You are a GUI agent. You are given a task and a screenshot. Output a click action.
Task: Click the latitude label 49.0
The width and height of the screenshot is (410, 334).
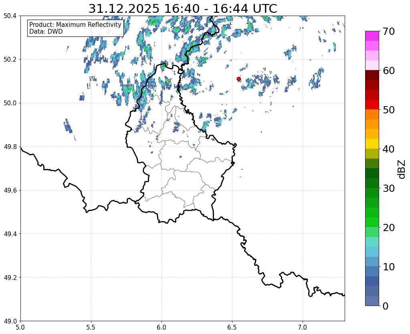pyautogui.click(x=10, y=321)
